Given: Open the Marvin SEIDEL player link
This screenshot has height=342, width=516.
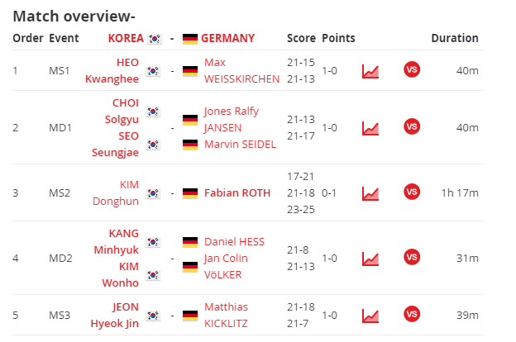Looking at the screenshot, I should point(241,145).
